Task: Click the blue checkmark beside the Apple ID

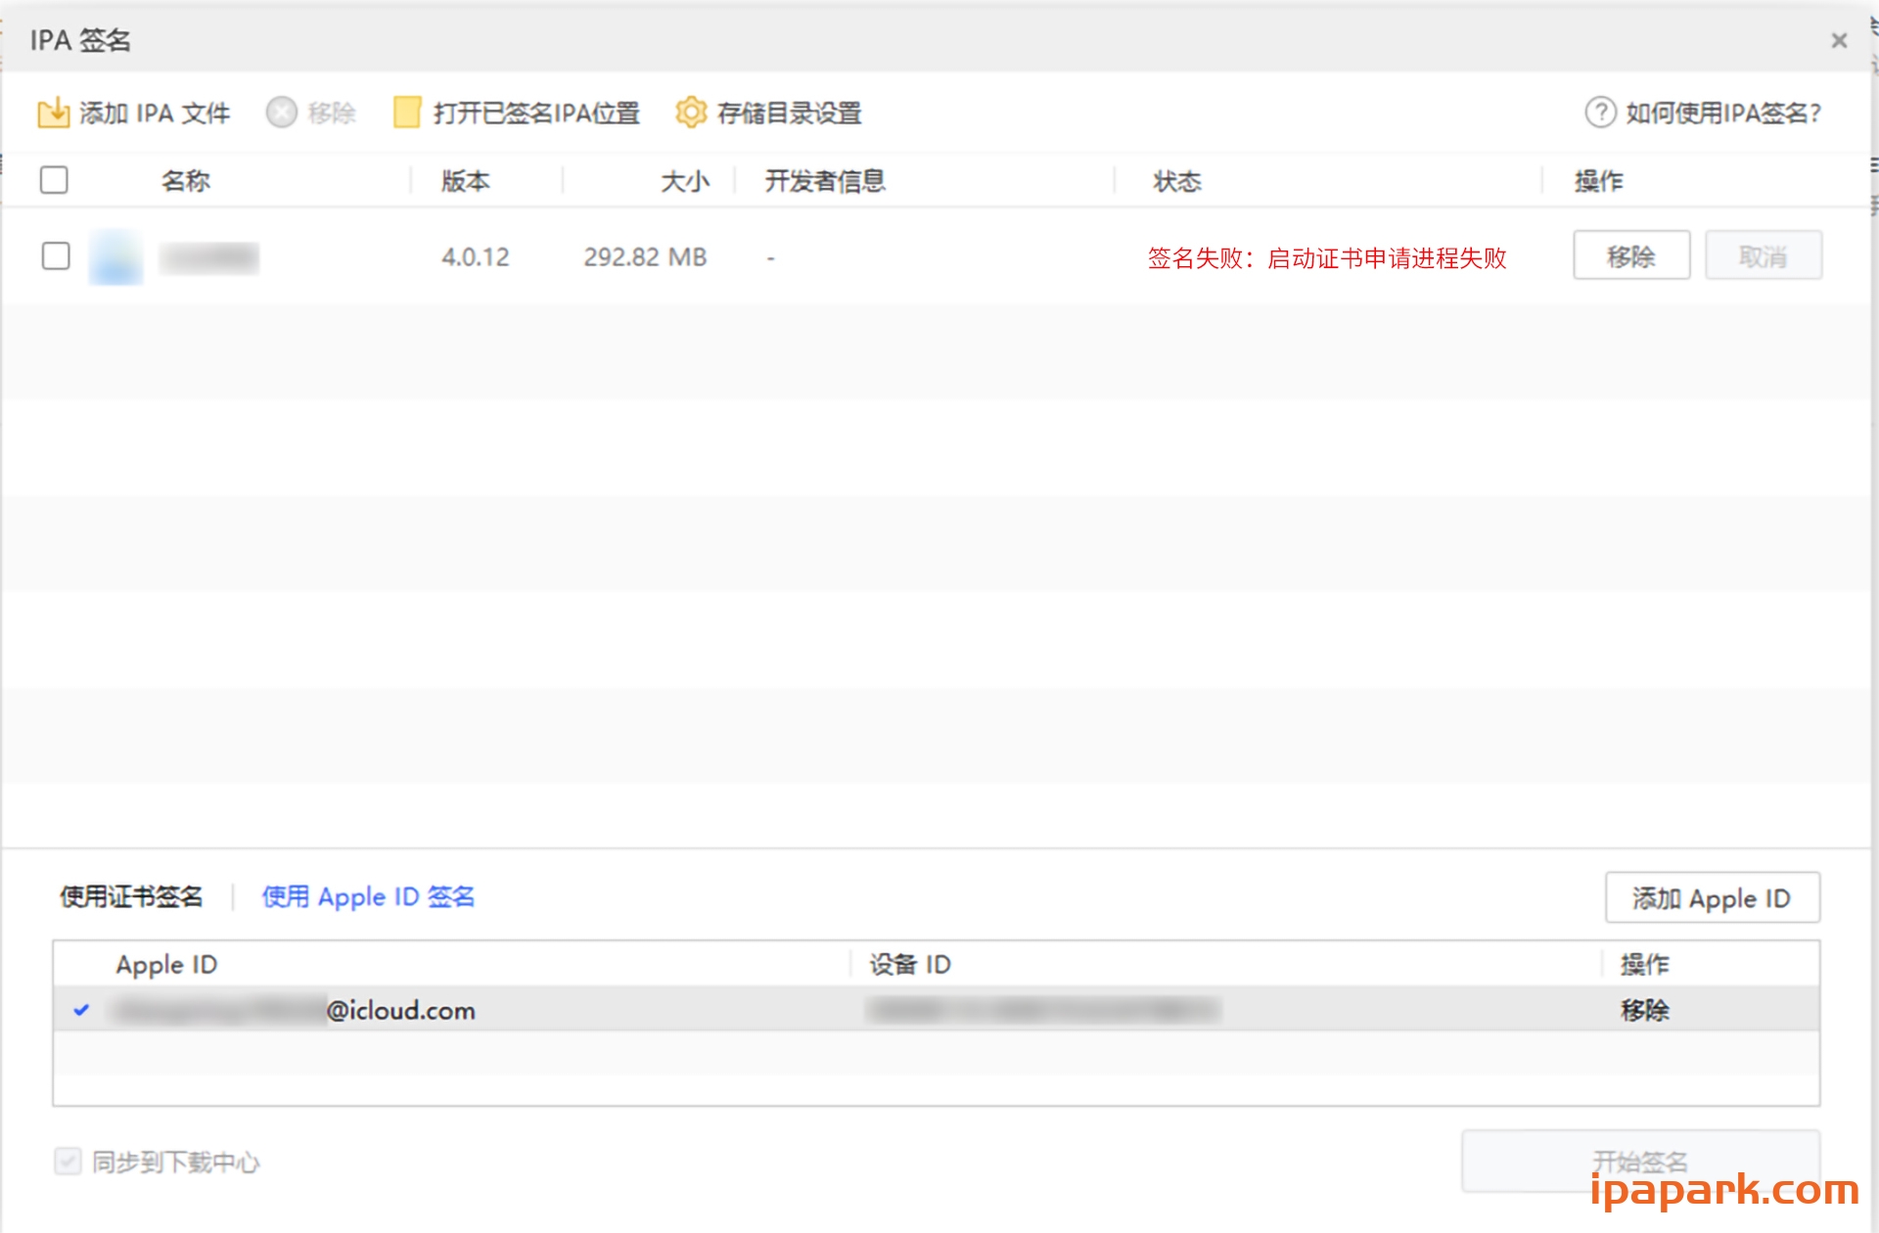Action: (82, 1012)
